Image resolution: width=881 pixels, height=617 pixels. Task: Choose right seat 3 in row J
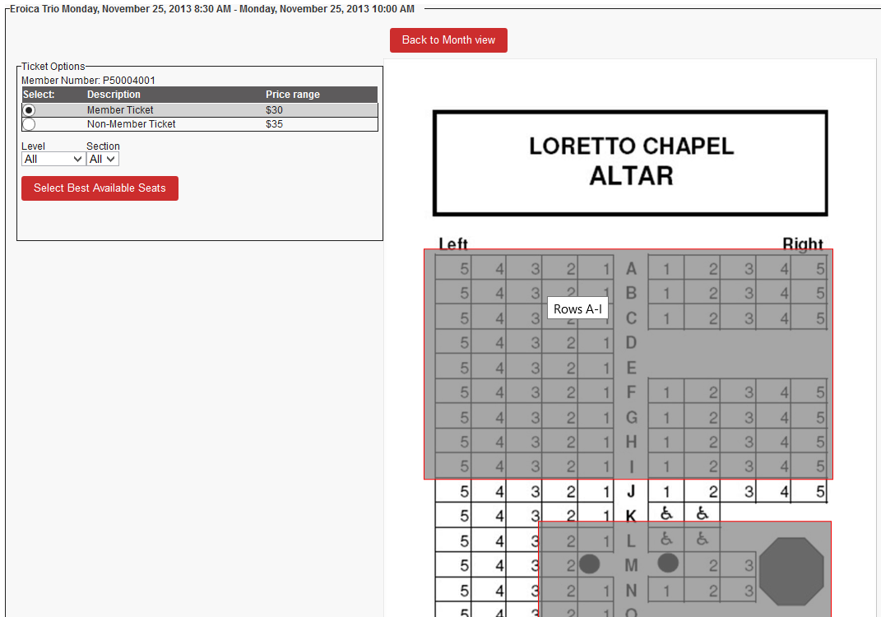click(x=749, y=492)
